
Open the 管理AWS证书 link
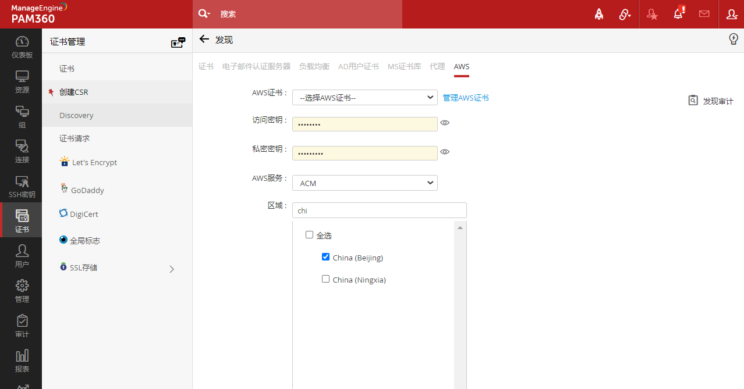pos(466,98)
